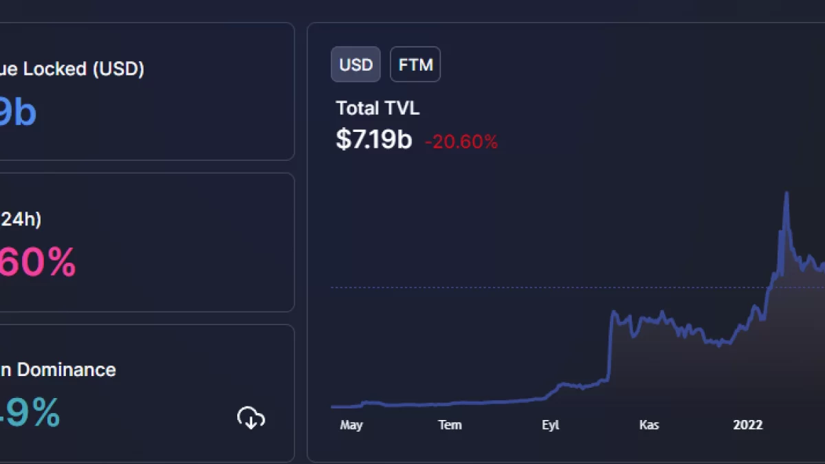Click the red -20.60% change figure
The image size is (825, 464).
pos(461,142)
